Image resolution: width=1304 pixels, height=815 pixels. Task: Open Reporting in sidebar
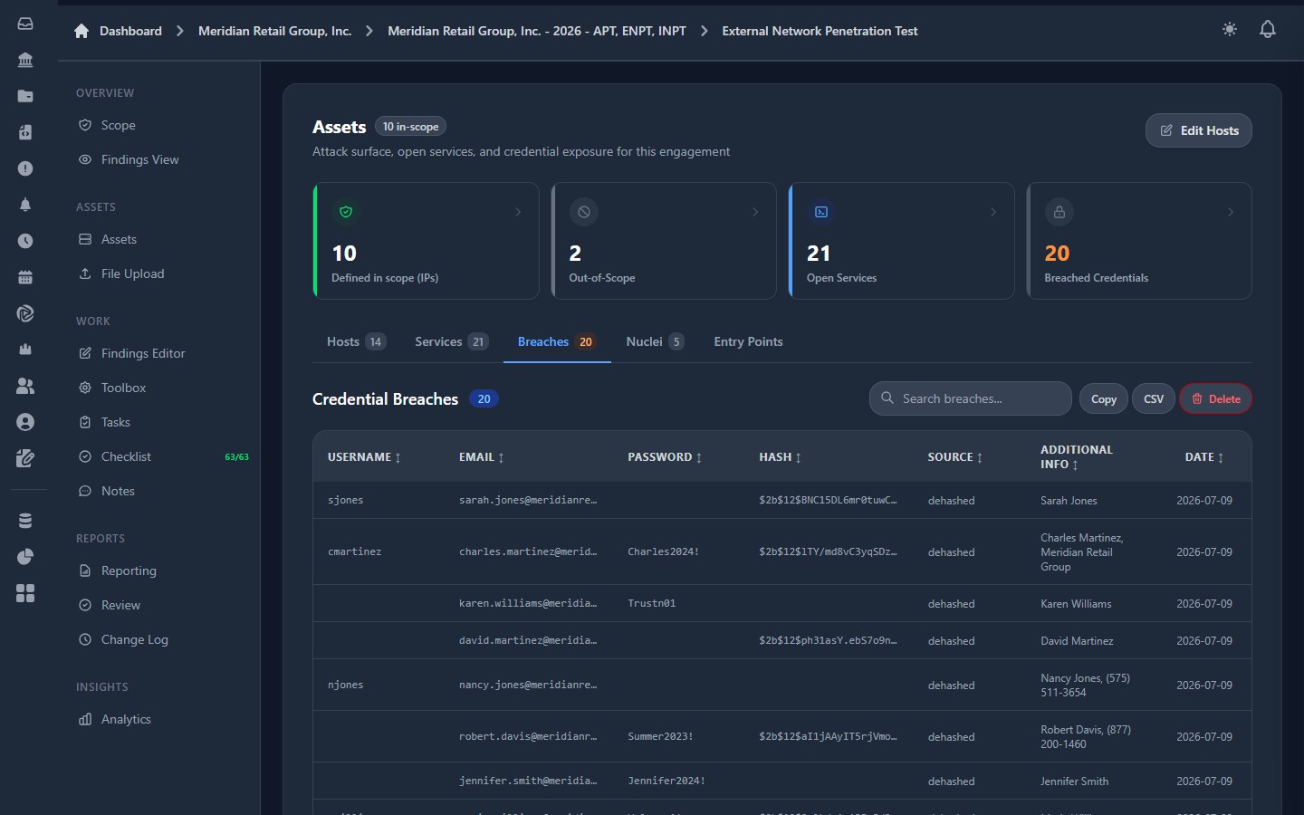[163, 570]
